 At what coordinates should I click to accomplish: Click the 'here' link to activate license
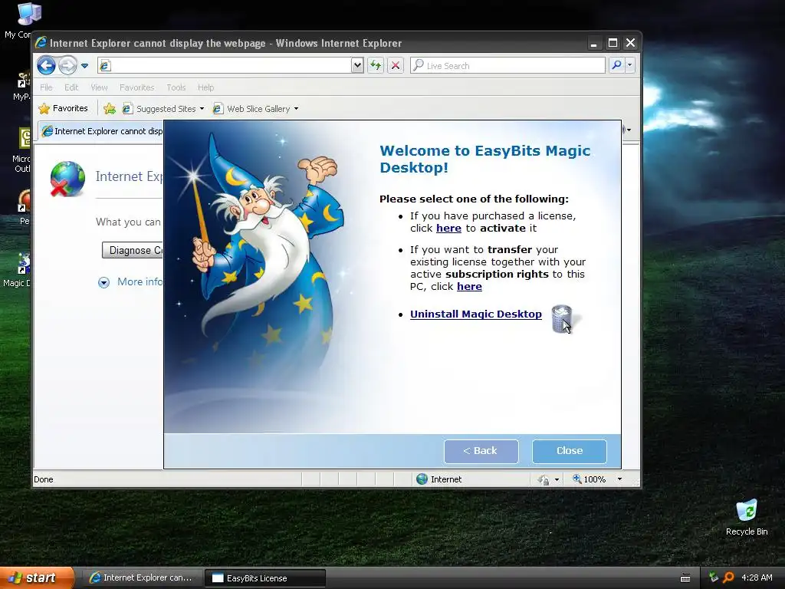448,229
